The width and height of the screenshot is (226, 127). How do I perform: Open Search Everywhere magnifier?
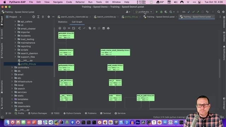click(x=219, y=12)
